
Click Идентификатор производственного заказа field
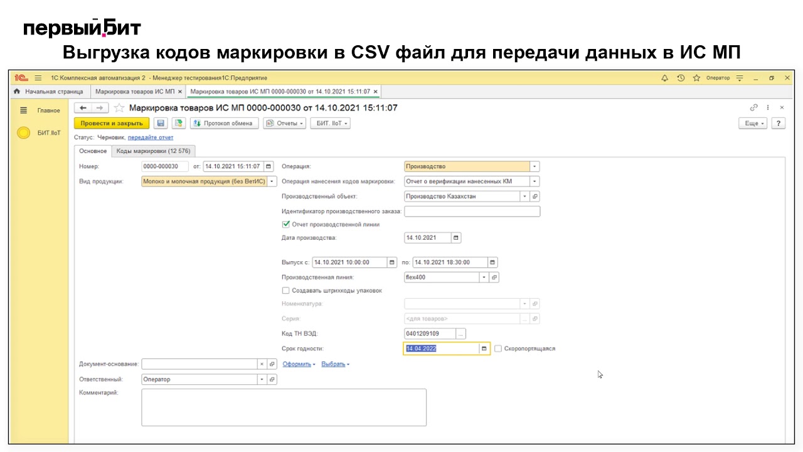[472, 212]
